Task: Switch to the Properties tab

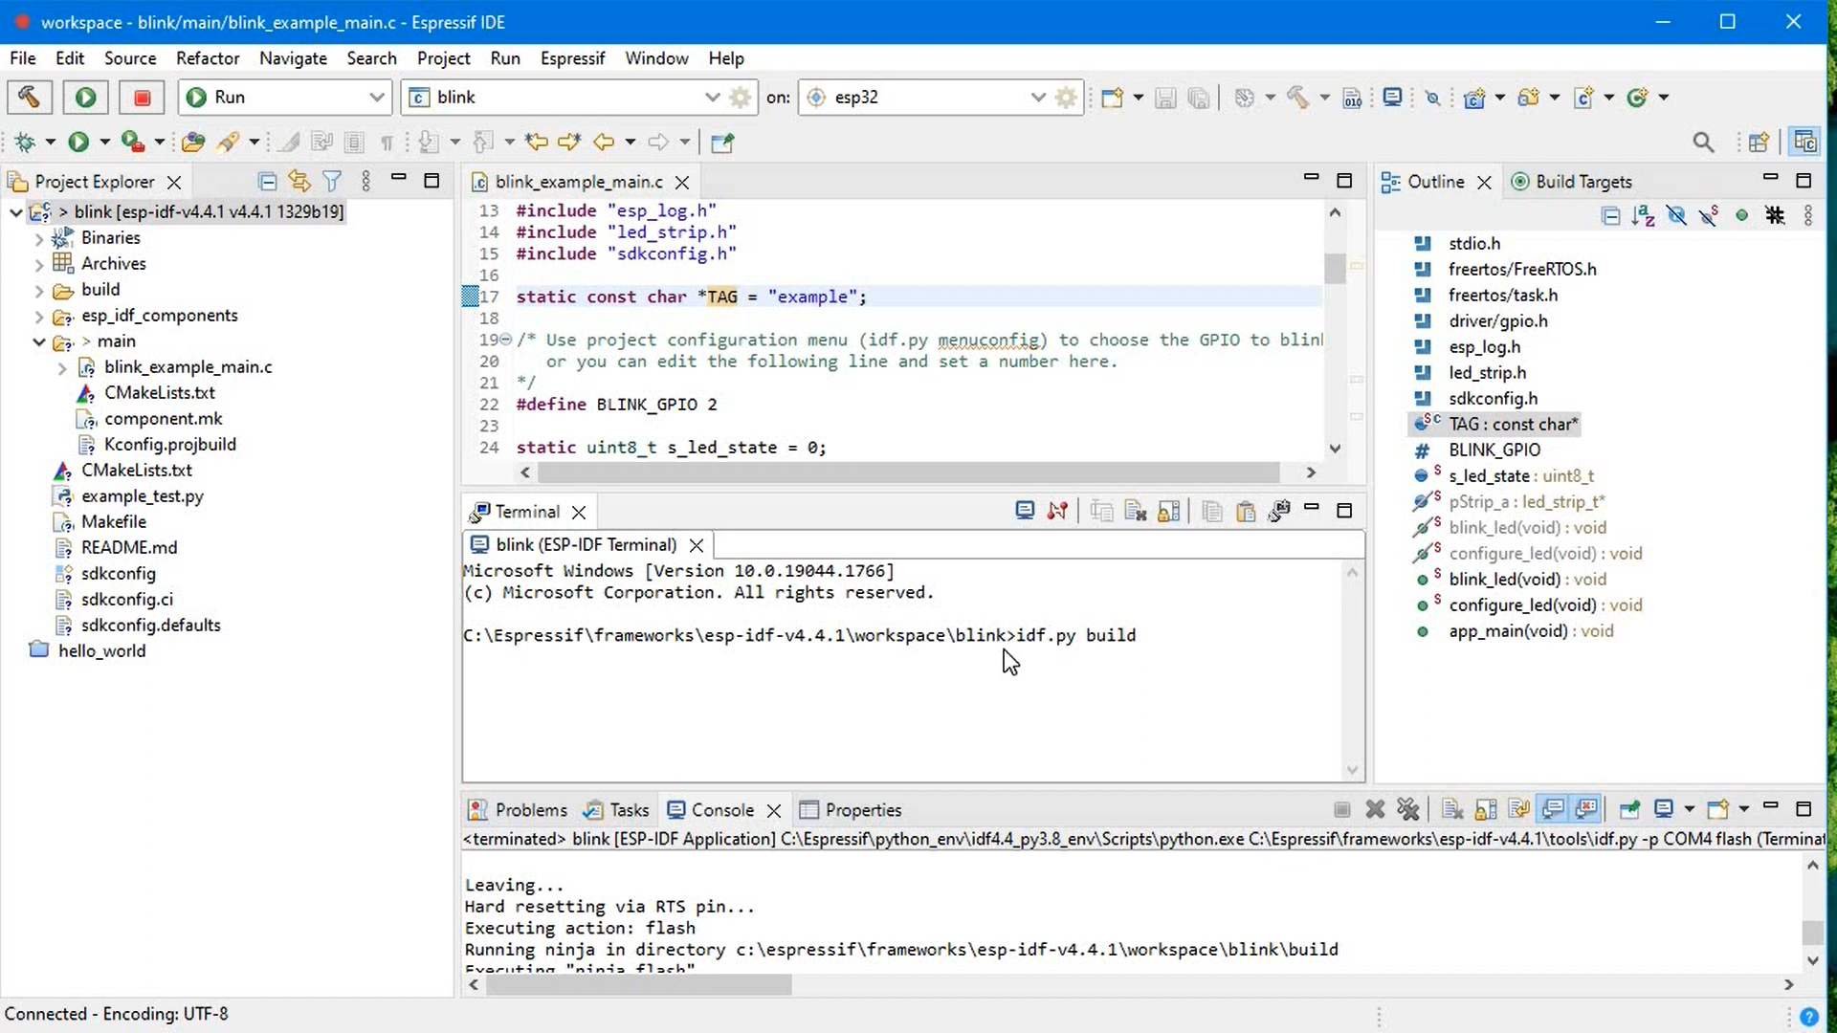Action: 863,810
